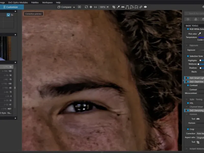
Task: Collapse the right panel with the arrow
Action: [x=183, y=80]
